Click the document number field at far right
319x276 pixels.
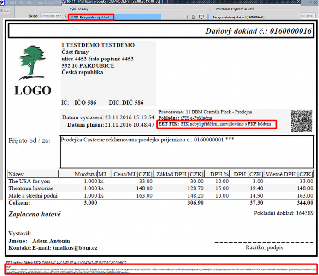tap(307, 16)
